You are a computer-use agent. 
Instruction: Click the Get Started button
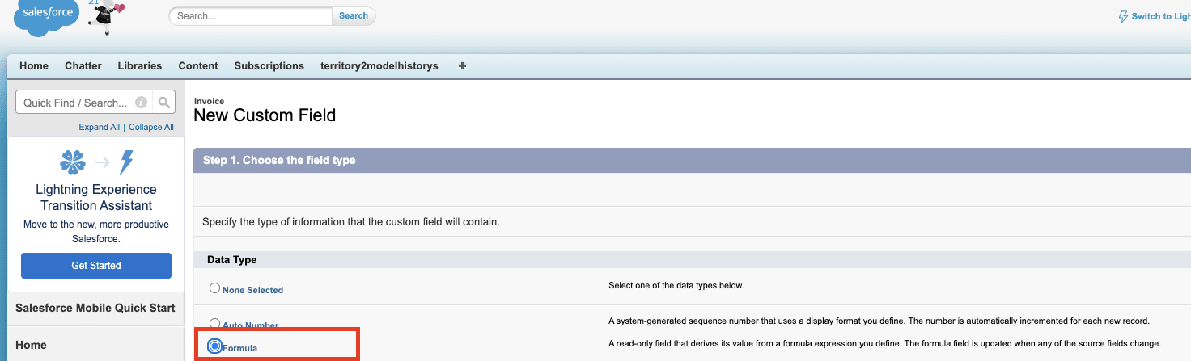[96, 266]
